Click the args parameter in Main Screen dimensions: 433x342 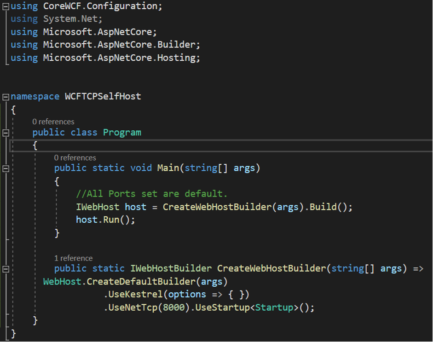click(x=244, y=168)
